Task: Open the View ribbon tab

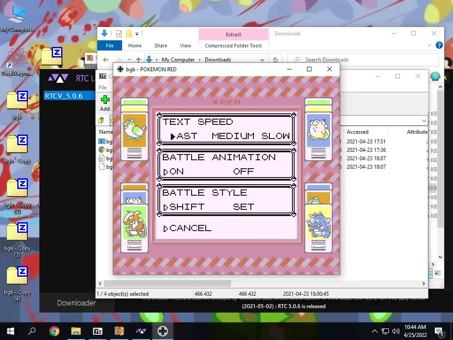Action: click(185, 46)
